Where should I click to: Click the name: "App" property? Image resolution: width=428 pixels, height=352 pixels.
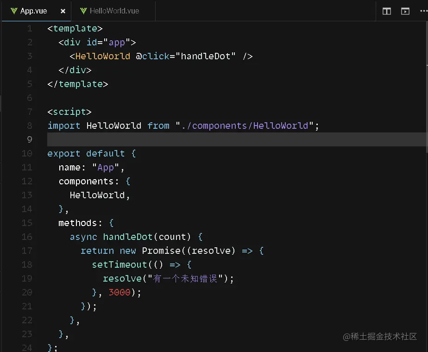tap(91, 167)
